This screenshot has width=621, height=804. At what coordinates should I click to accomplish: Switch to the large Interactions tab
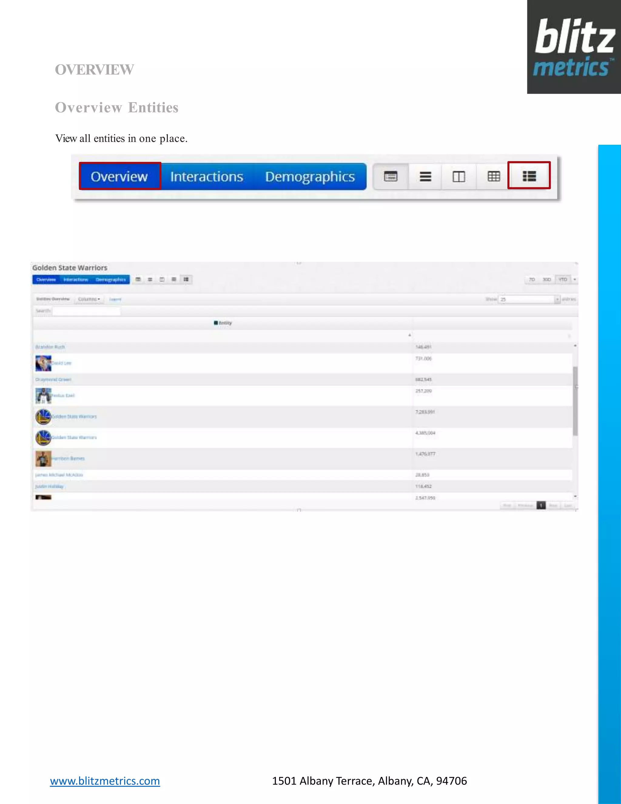click(x=206, y=177)
